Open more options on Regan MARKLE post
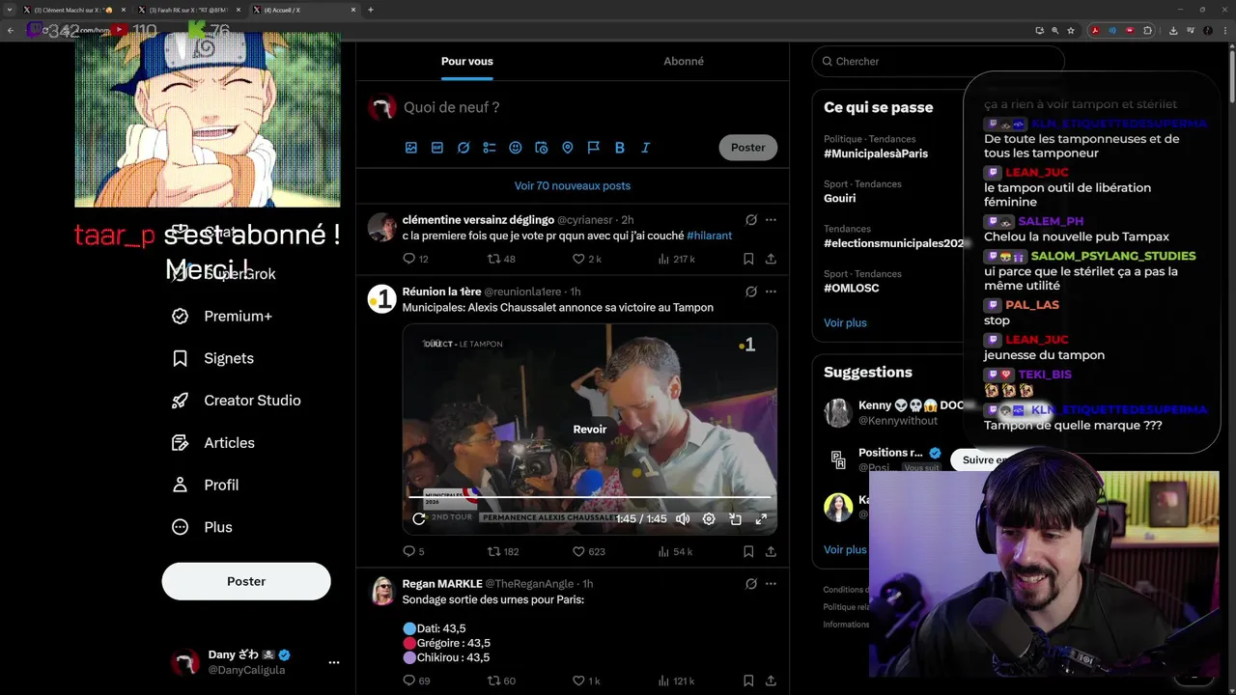 [x=771, y=584]
